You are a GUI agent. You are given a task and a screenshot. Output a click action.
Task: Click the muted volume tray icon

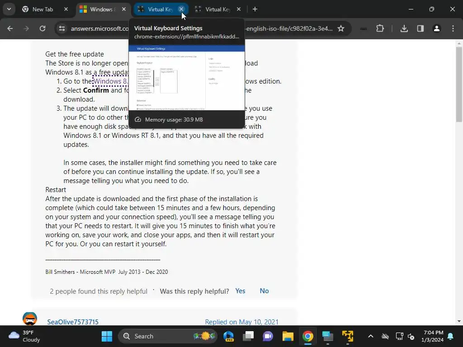point(411,336)
